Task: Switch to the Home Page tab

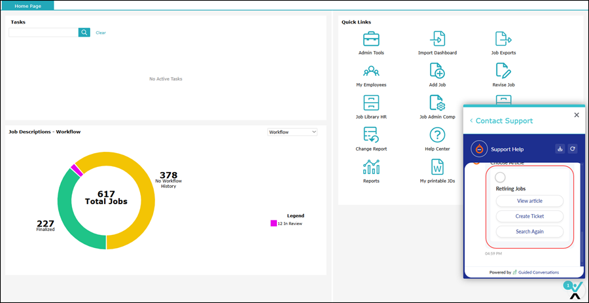Action: click(x=27, y=5)
